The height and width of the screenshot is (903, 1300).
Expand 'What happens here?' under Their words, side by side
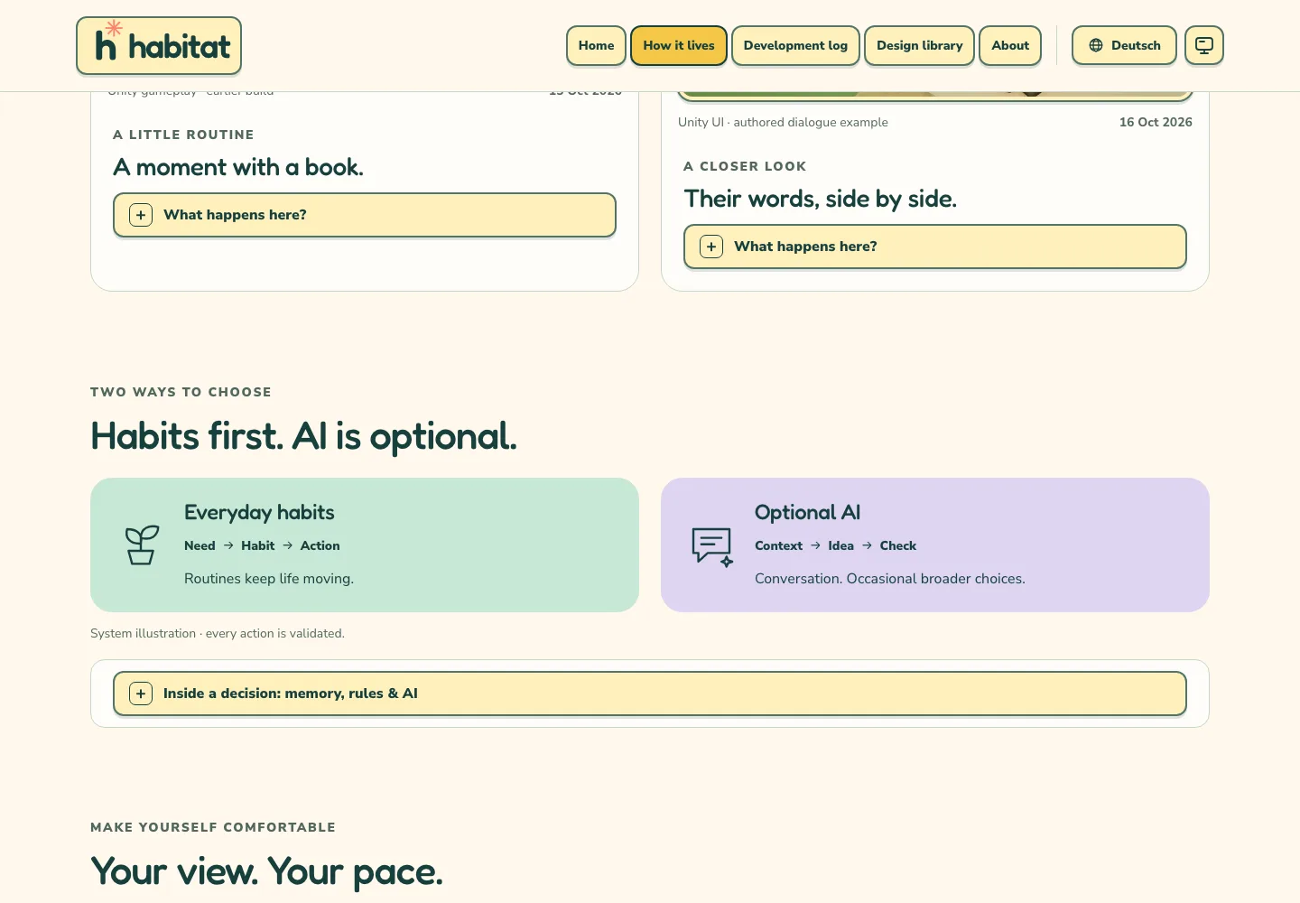pos(935,247)
